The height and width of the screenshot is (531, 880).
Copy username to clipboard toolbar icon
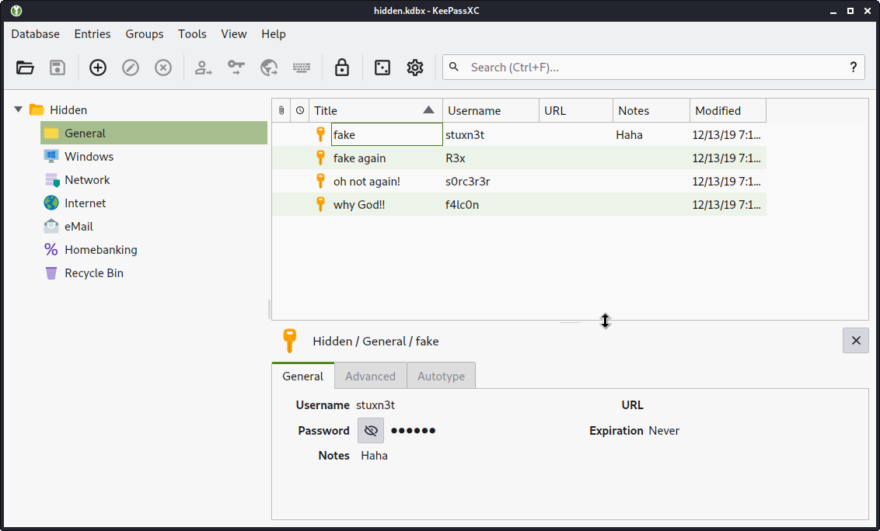click(x=203, y=68)
